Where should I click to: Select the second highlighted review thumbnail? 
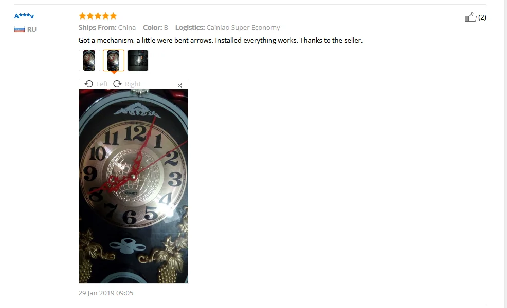coord(114,61)
